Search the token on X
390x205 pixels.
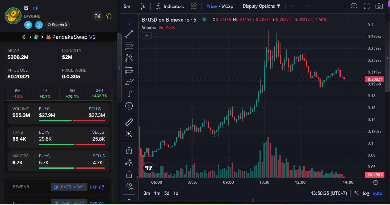57,25
